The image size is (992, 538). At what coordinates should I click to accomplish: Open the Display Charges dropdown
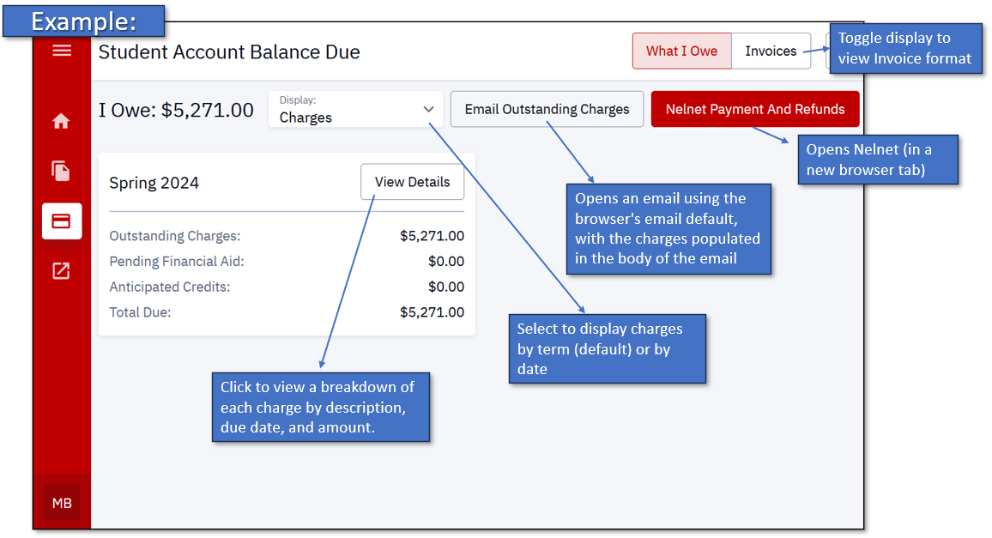coord(355,110)
